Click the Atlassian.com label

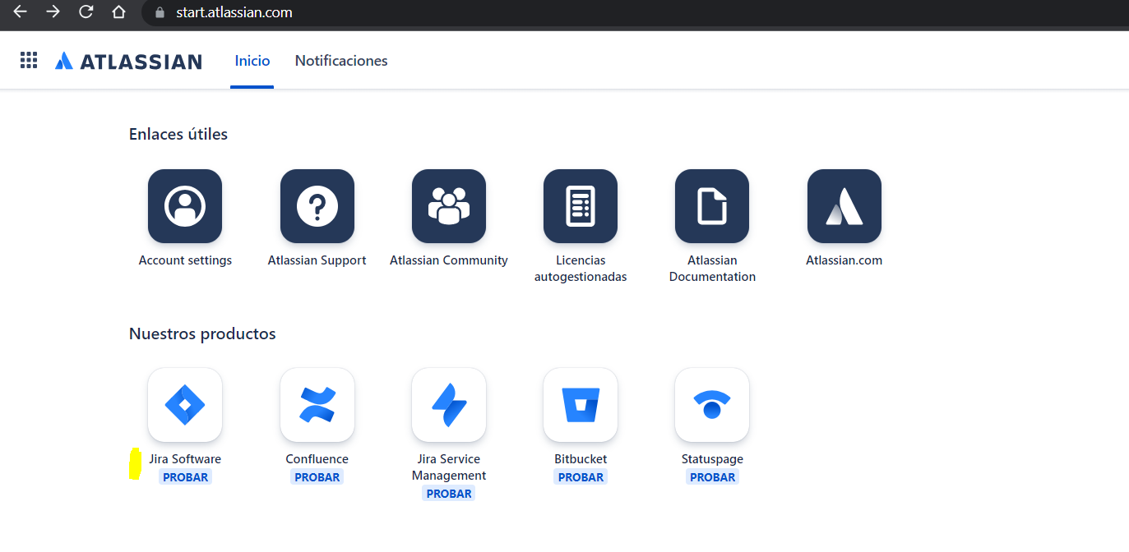844,260
